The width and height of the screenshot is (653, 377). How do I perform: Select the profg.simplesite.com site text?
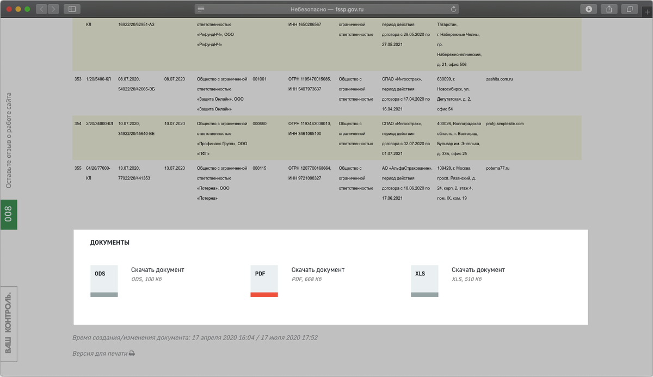click(x=505, y=123)
